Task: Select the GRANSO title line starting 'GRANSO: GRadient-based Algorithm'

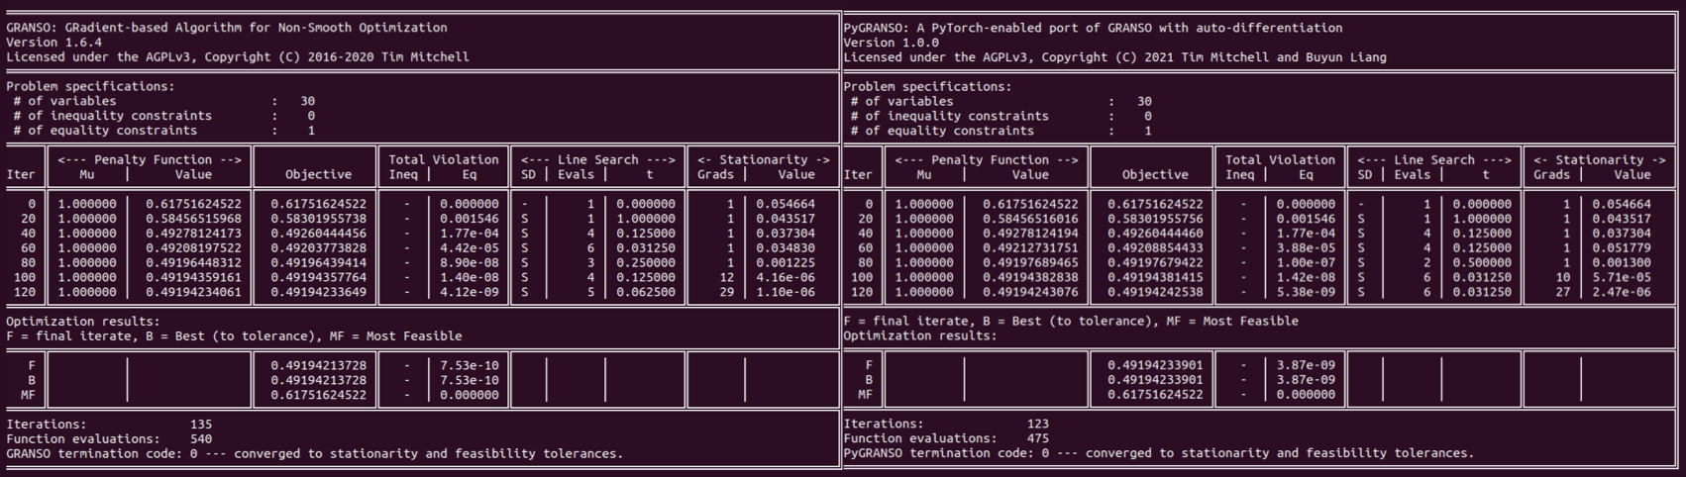Action: click(x=227, y=28)
